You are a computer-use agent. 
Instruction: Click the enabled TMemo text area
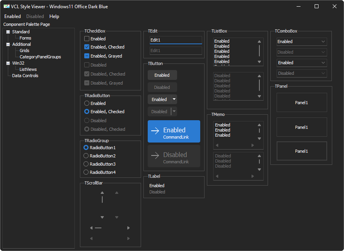tap(235, 132)
